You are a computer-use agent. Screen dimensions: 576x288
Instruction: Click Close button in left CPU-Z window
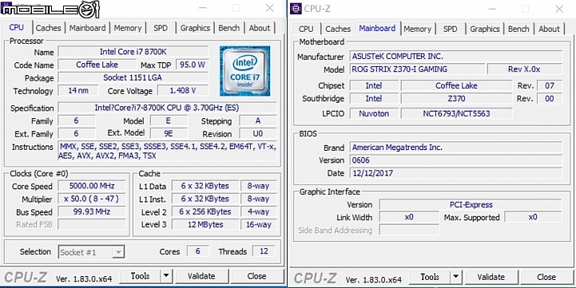coord(256,276)
